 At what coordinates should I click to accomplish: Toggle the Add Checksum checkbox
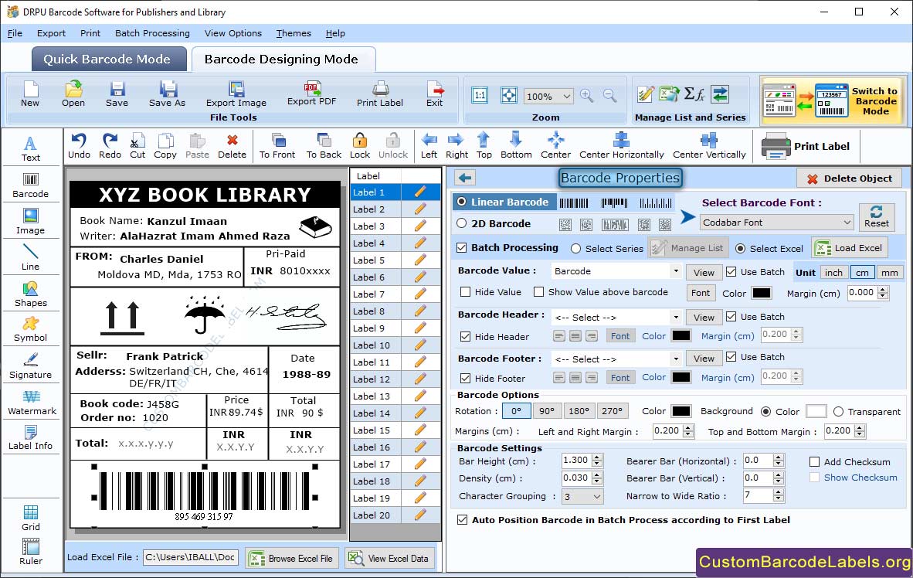[815, 461]
